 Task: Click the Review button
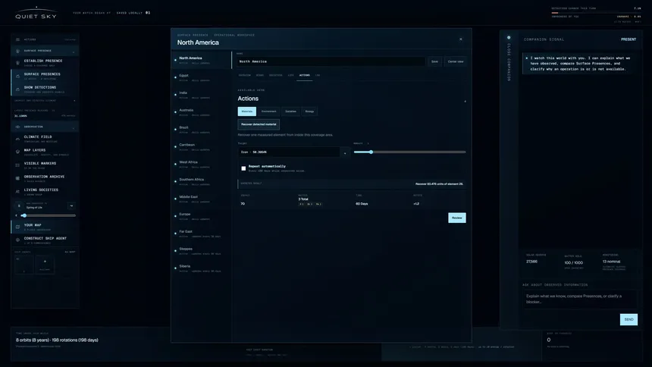[x=457, y=218]
